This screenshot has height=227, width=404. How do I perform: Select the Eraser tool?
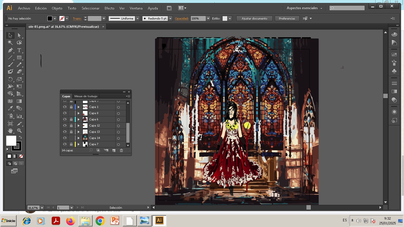(x=19, y=72)
